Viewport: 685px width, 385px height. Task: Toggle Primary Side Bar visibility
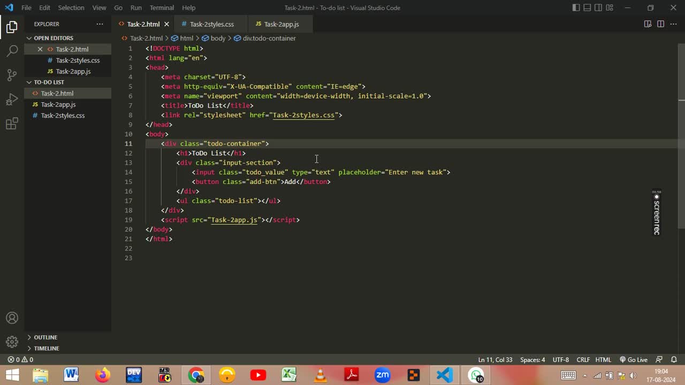point(576,7)
